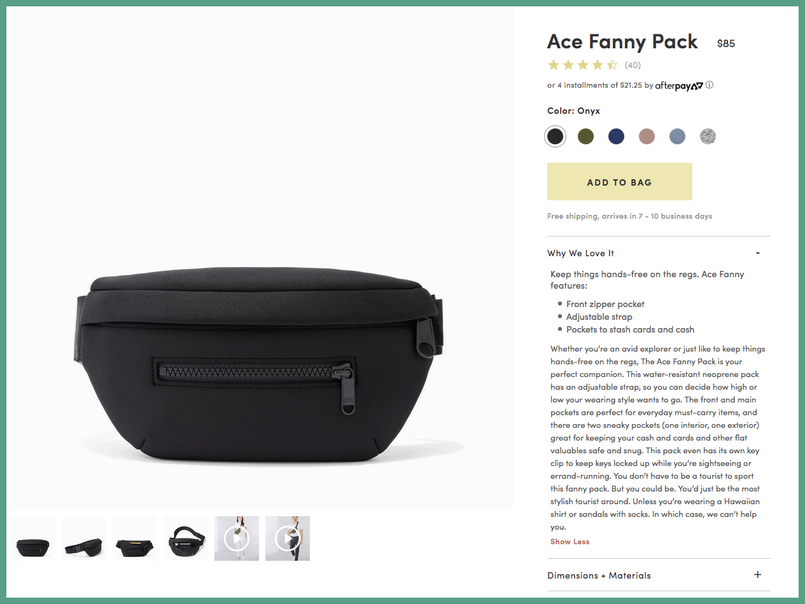Select the slate blue color swatch
The image size is (805, 604).
tap(677, 136)
